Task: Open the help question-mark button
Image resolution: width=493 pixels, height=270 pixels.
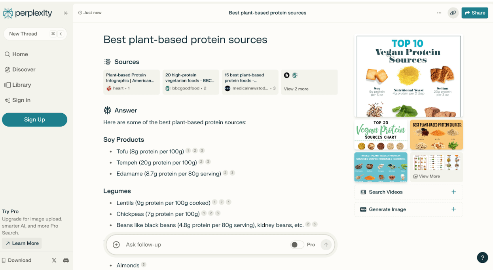Action: coord(482,257)
